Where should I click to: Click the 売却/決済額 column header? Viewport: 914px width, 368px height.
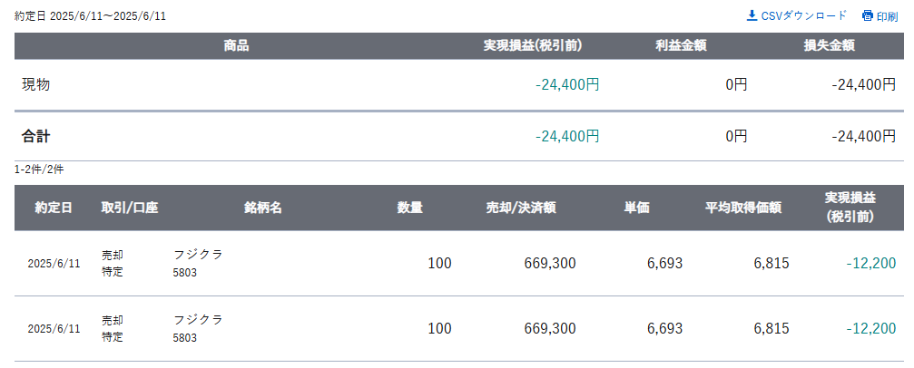(x=521, y=208)
